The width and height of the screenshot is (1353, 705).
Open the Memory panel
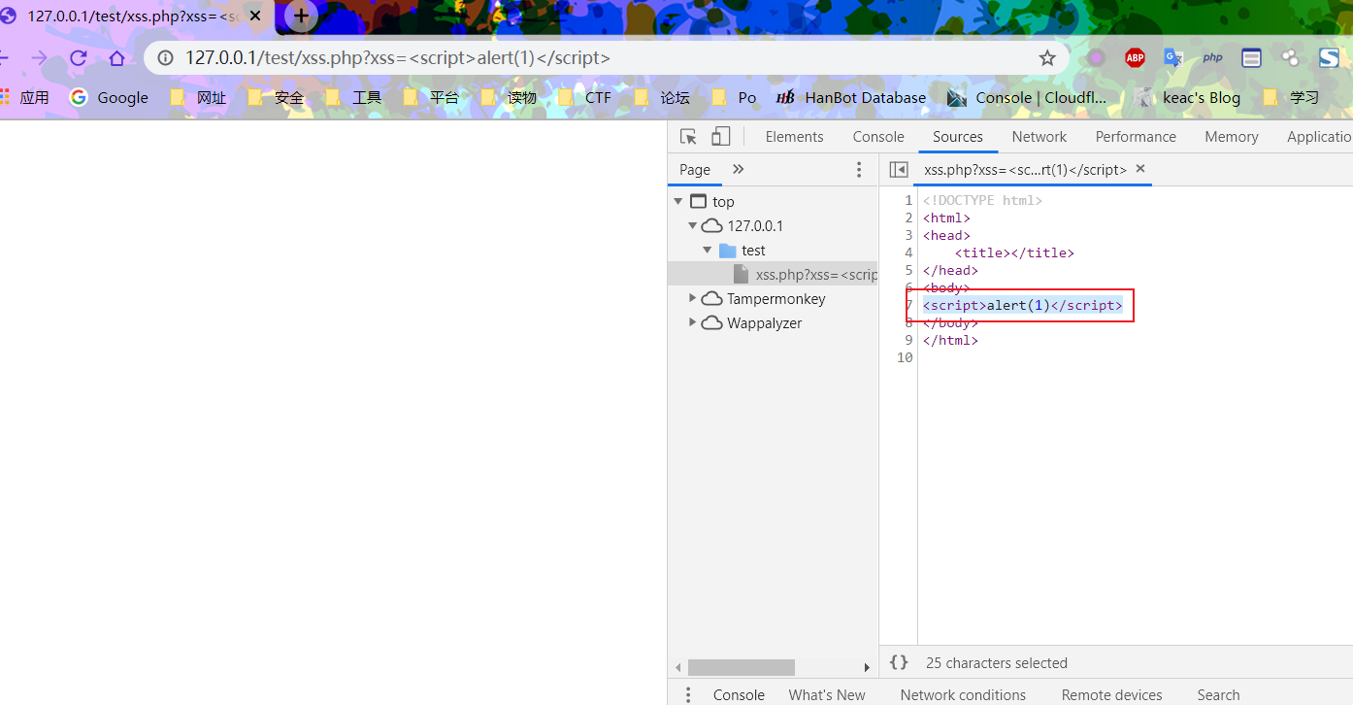coord(1232,137)
